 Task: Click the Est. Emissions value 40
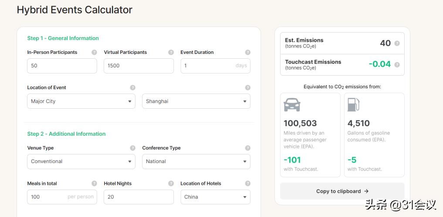point(386,43)
